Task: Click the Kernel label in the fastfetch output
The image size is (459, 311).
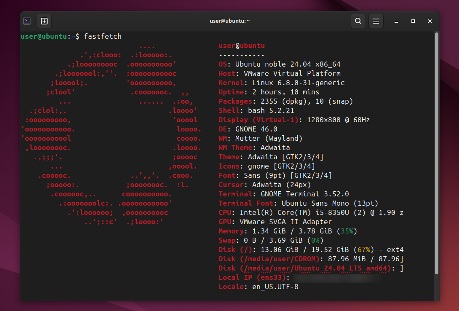Action: (x=229, y=83)
